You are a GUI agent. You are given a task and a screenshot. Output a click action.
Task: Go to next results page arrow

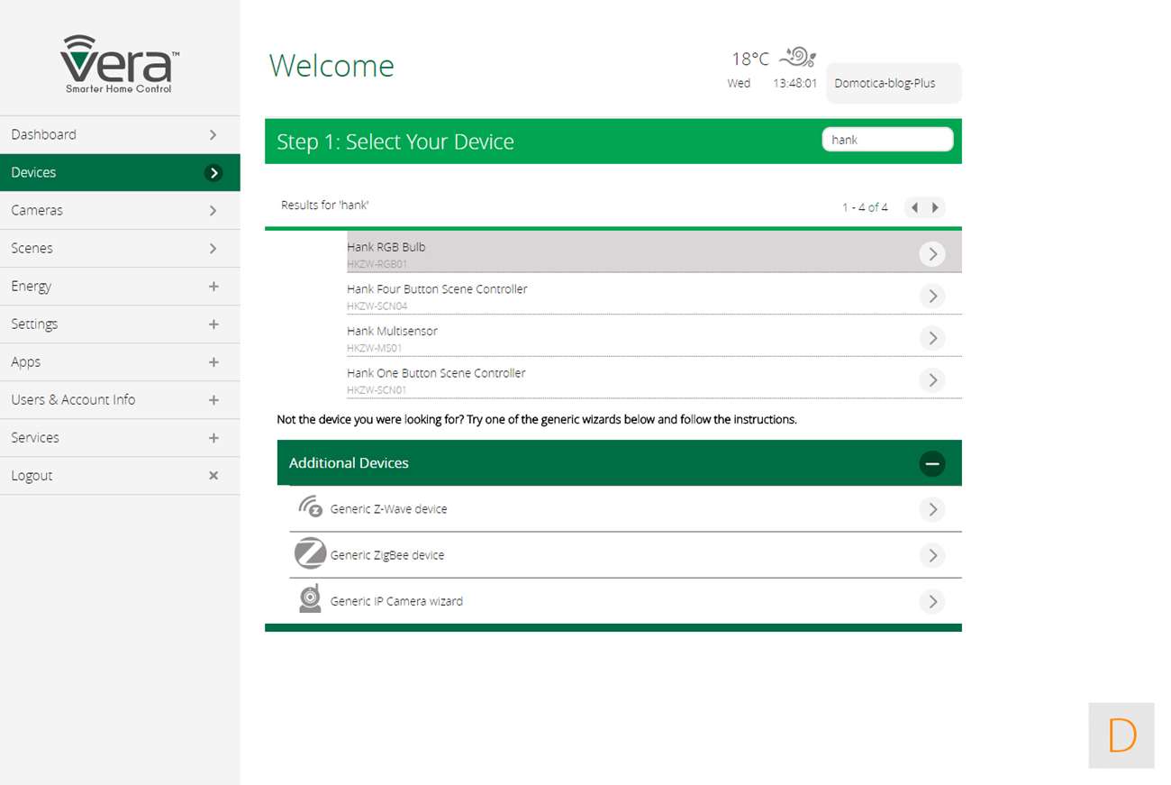point(936,207)
